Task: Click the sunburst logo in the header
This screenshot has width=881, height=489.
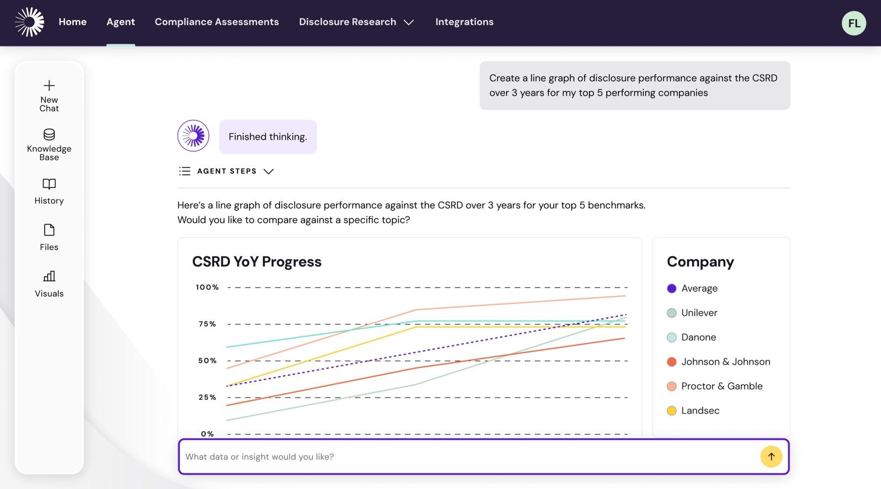Action: click(x=29, y=22)
